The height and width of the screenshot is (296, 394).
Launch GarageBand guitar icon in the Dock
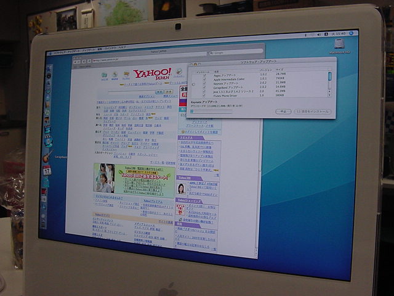47,157
